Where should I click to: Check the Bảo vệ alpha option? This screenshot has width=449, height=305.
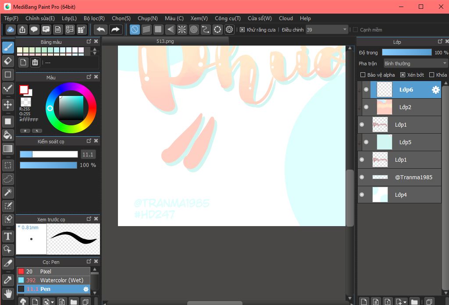363,74
